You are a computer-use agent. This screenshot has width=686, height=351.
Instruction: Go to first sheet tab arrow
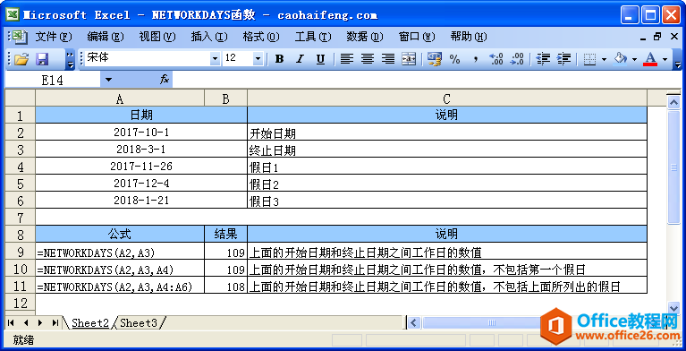[x=11, y=323]
